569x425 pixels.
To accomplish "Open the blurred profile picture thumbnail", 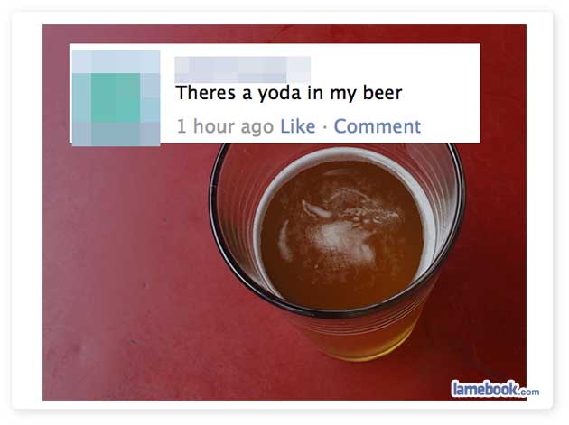I will [116, 98].
